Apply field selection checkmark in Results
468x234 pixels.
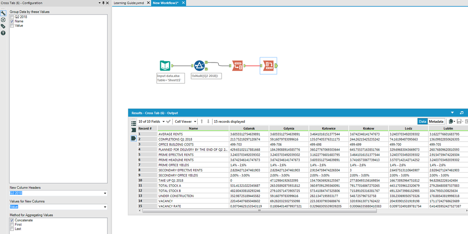[169, 121]
